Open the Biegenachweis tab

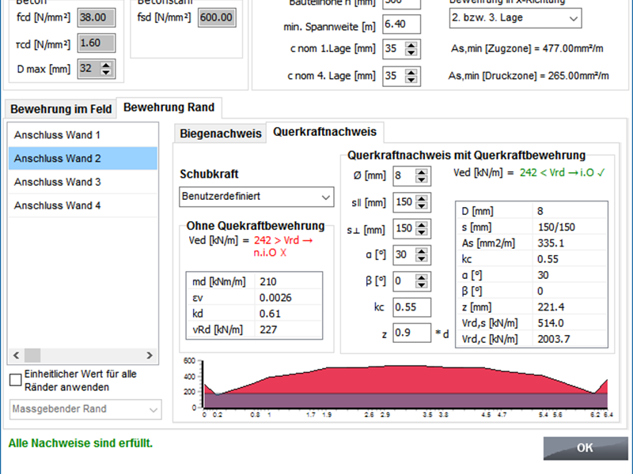(220, 133)
